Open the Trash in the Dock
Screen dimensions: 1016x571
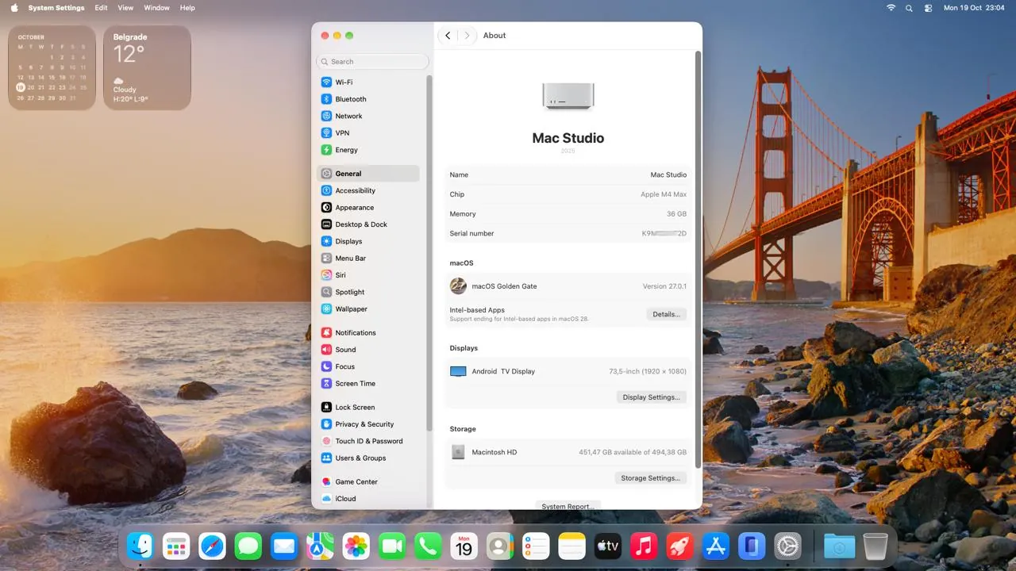point(875,546)
